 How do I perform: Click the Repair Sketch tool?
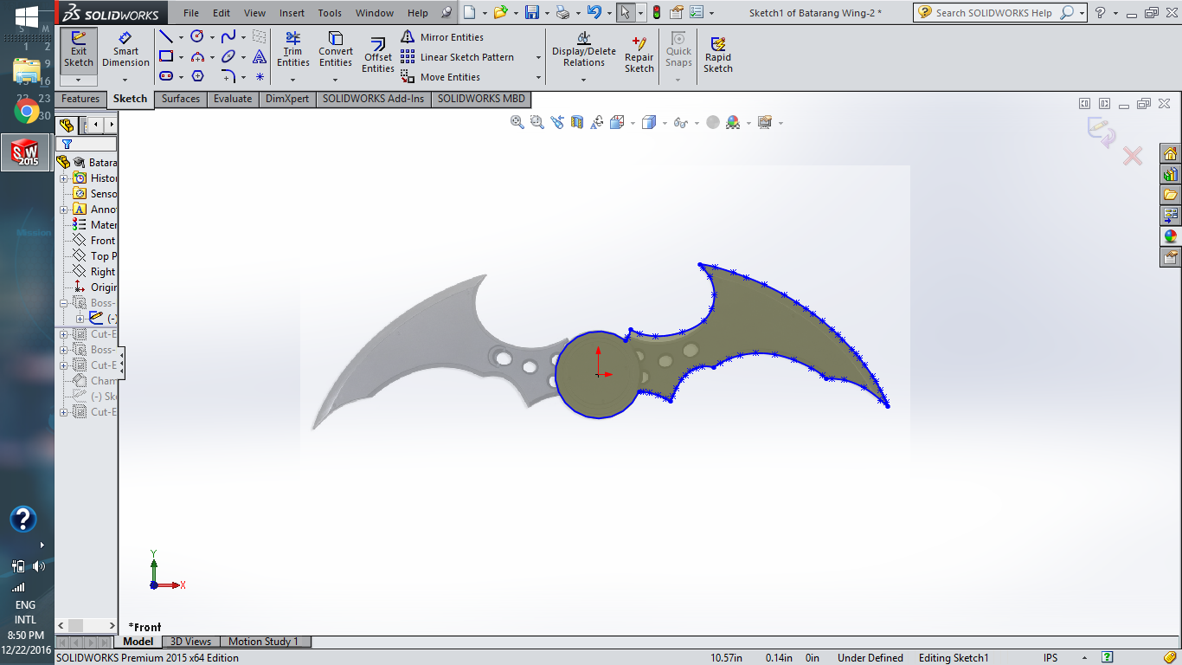click(x=639, y=55)
